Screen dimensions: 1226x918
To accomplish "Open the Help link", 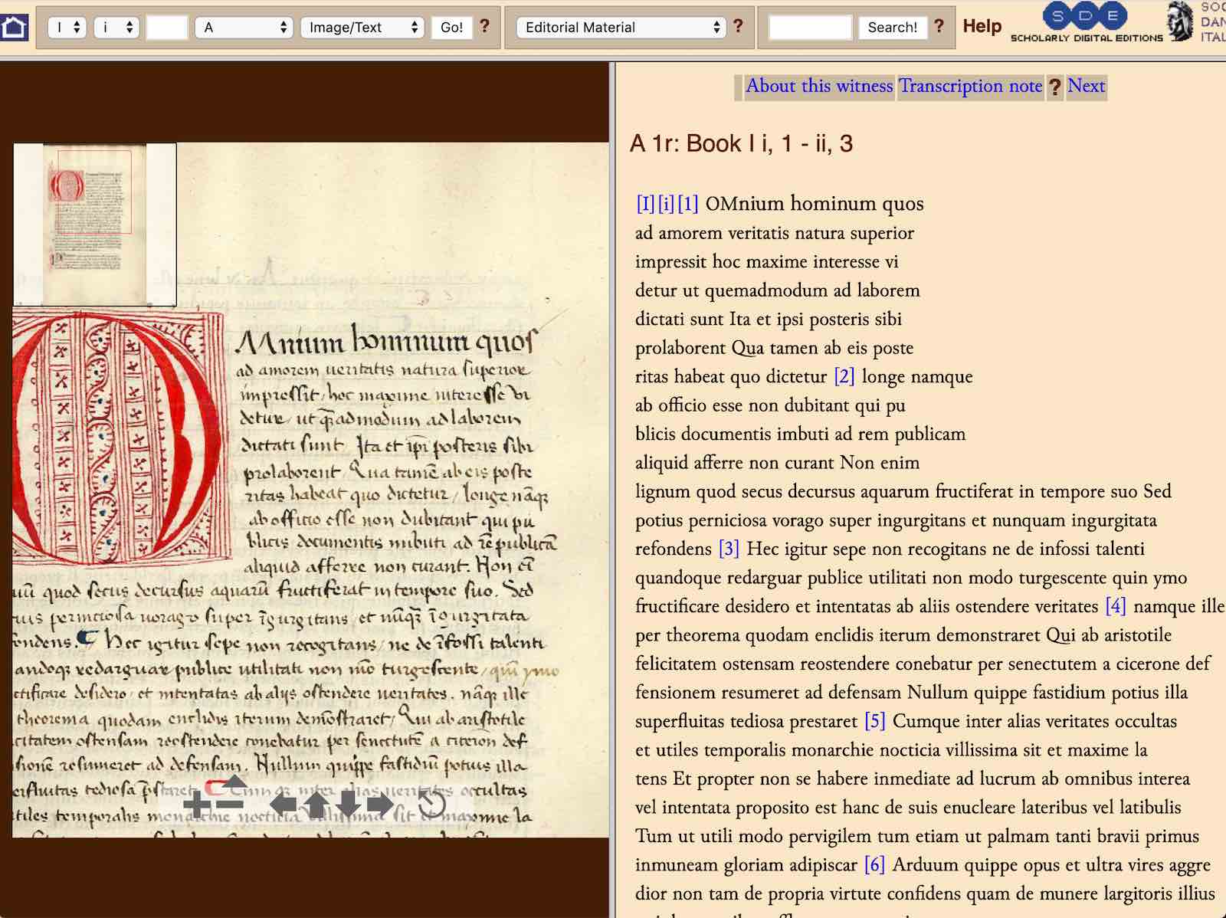I will coord(982,26).
